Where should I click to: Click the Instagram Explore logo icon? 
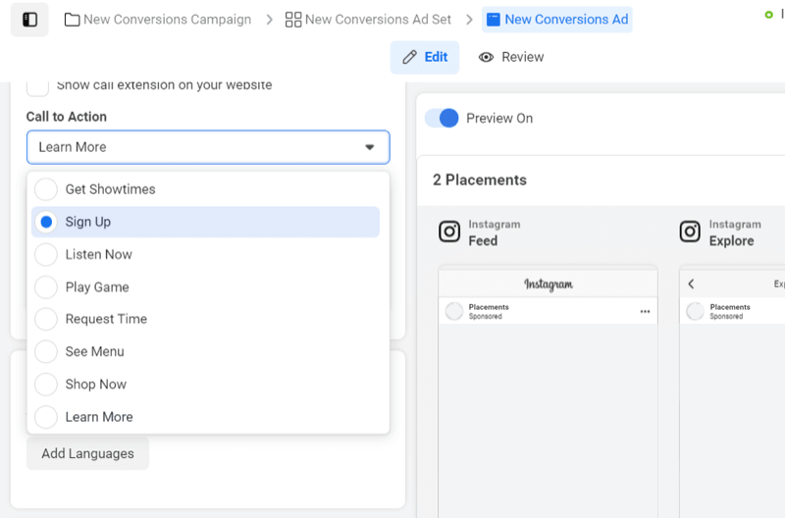coord(691,233)
